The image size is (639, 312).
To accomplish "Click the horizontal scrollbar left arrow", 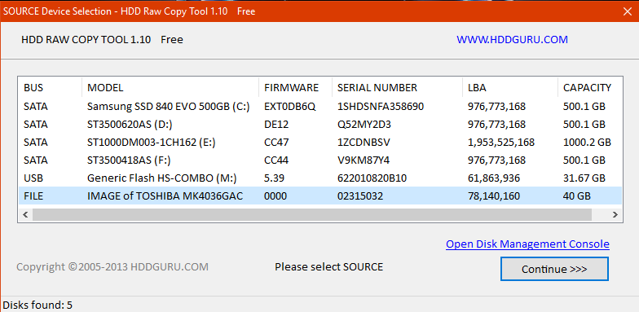I will tap(25, 215).
